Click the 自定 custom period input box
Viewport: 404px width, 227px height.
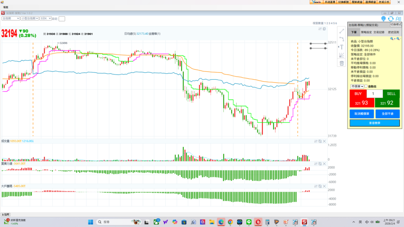tap(62, 19)
